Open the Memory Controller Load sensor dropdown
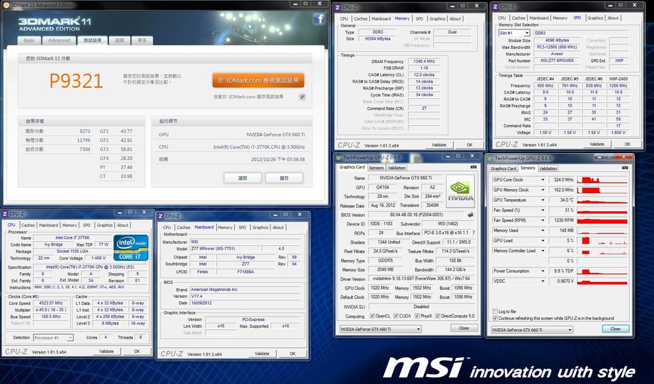This screenshot has height=384, width=654. [543, 251]
